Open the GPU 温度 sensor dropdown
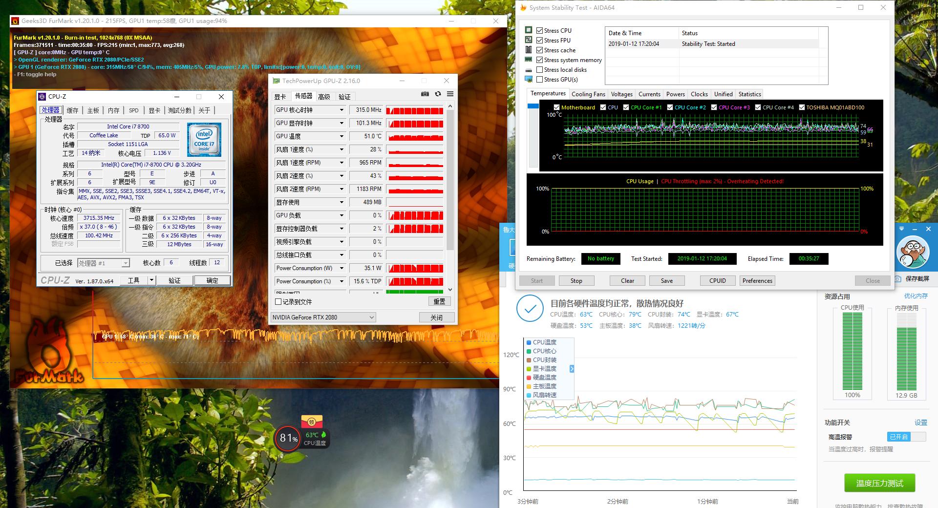938x508 pixels. pyautogui.click(x=341, y=136)
